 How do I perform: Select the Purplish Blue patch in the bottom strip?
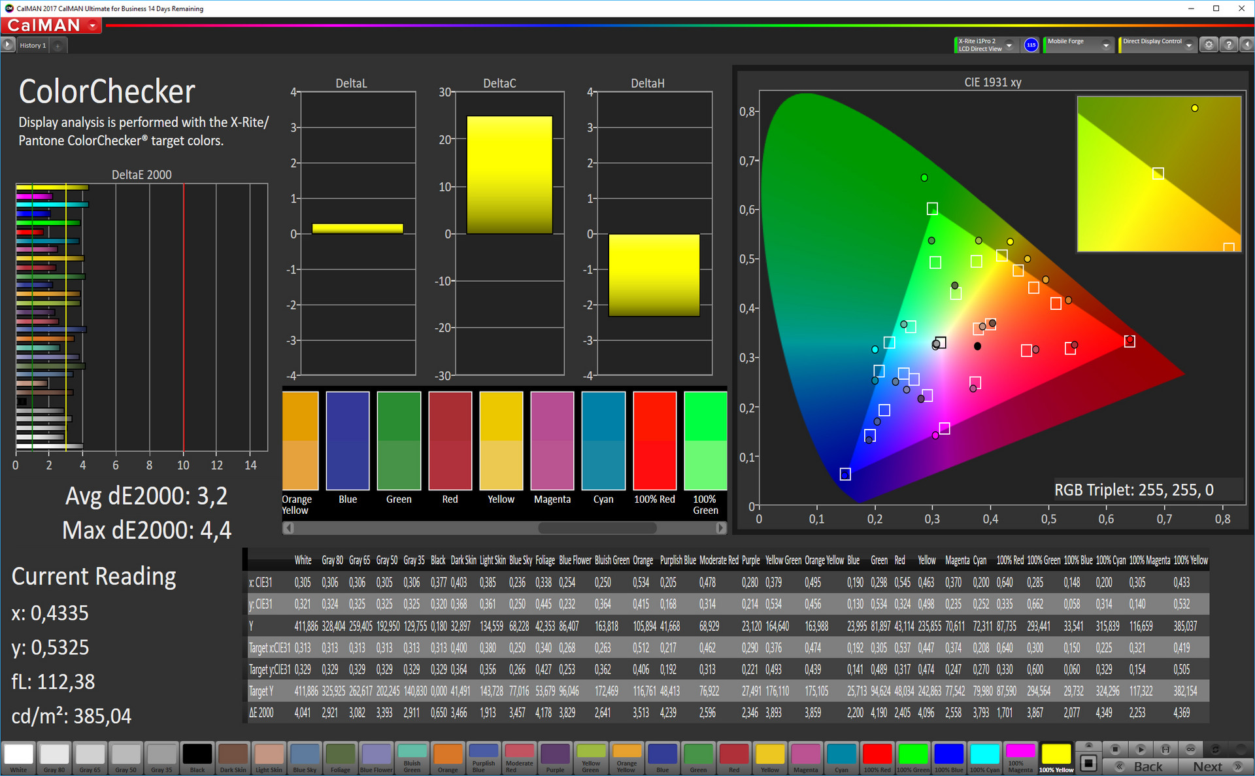[484, 758]
